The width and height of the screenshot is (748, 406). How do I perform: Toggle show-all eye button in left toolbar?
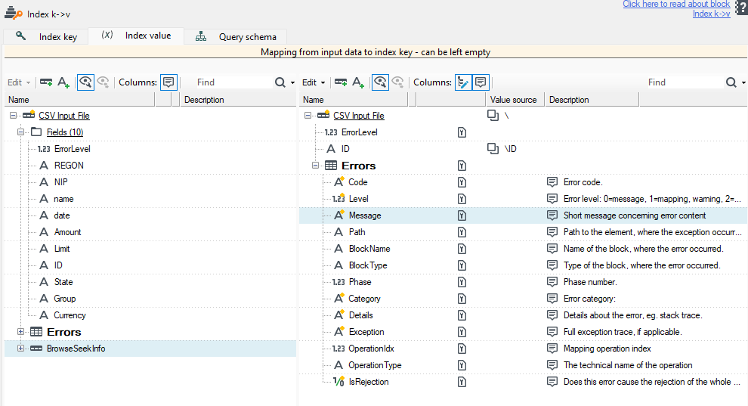[x=85, y=82]
